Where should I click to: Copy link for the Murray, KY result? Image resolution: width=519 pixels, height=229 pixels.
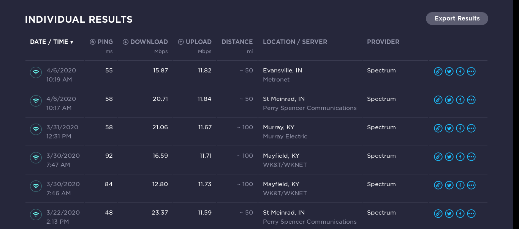coord(438,128)
